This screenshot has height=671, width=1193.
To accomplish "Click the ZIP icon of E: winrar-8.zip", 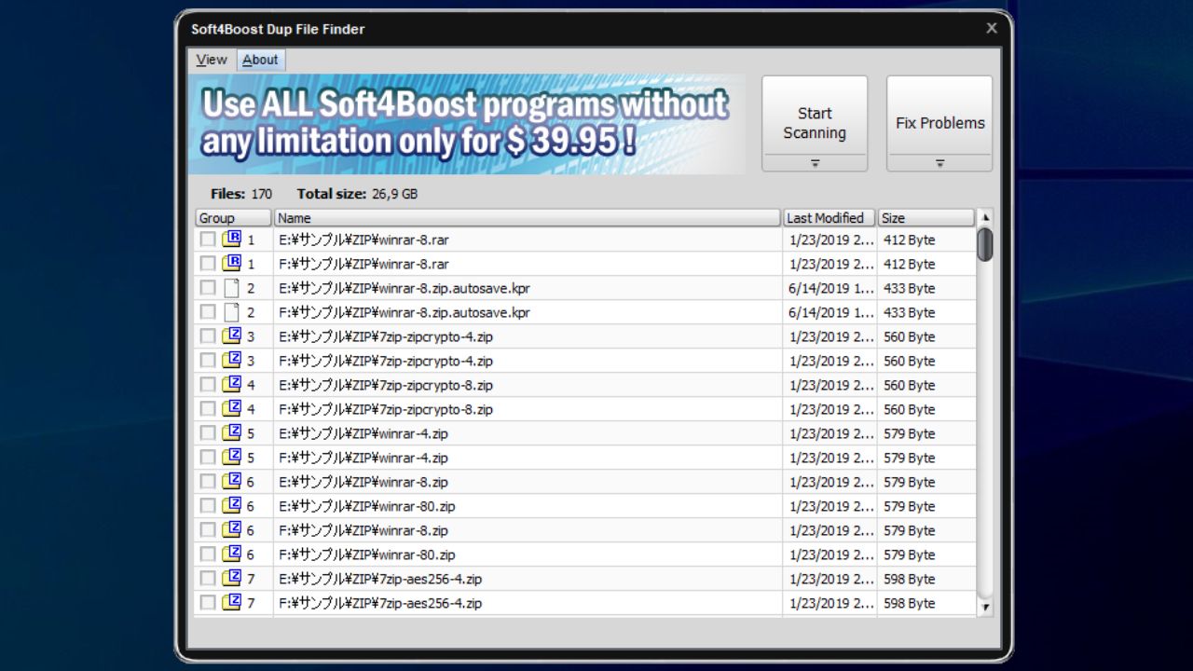I will (232, 482).
